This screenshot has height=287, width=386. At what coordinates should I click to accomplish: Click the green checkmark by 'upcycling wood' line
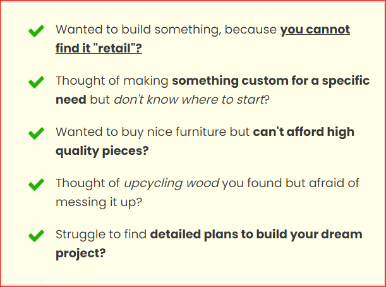tap(37, 184)
